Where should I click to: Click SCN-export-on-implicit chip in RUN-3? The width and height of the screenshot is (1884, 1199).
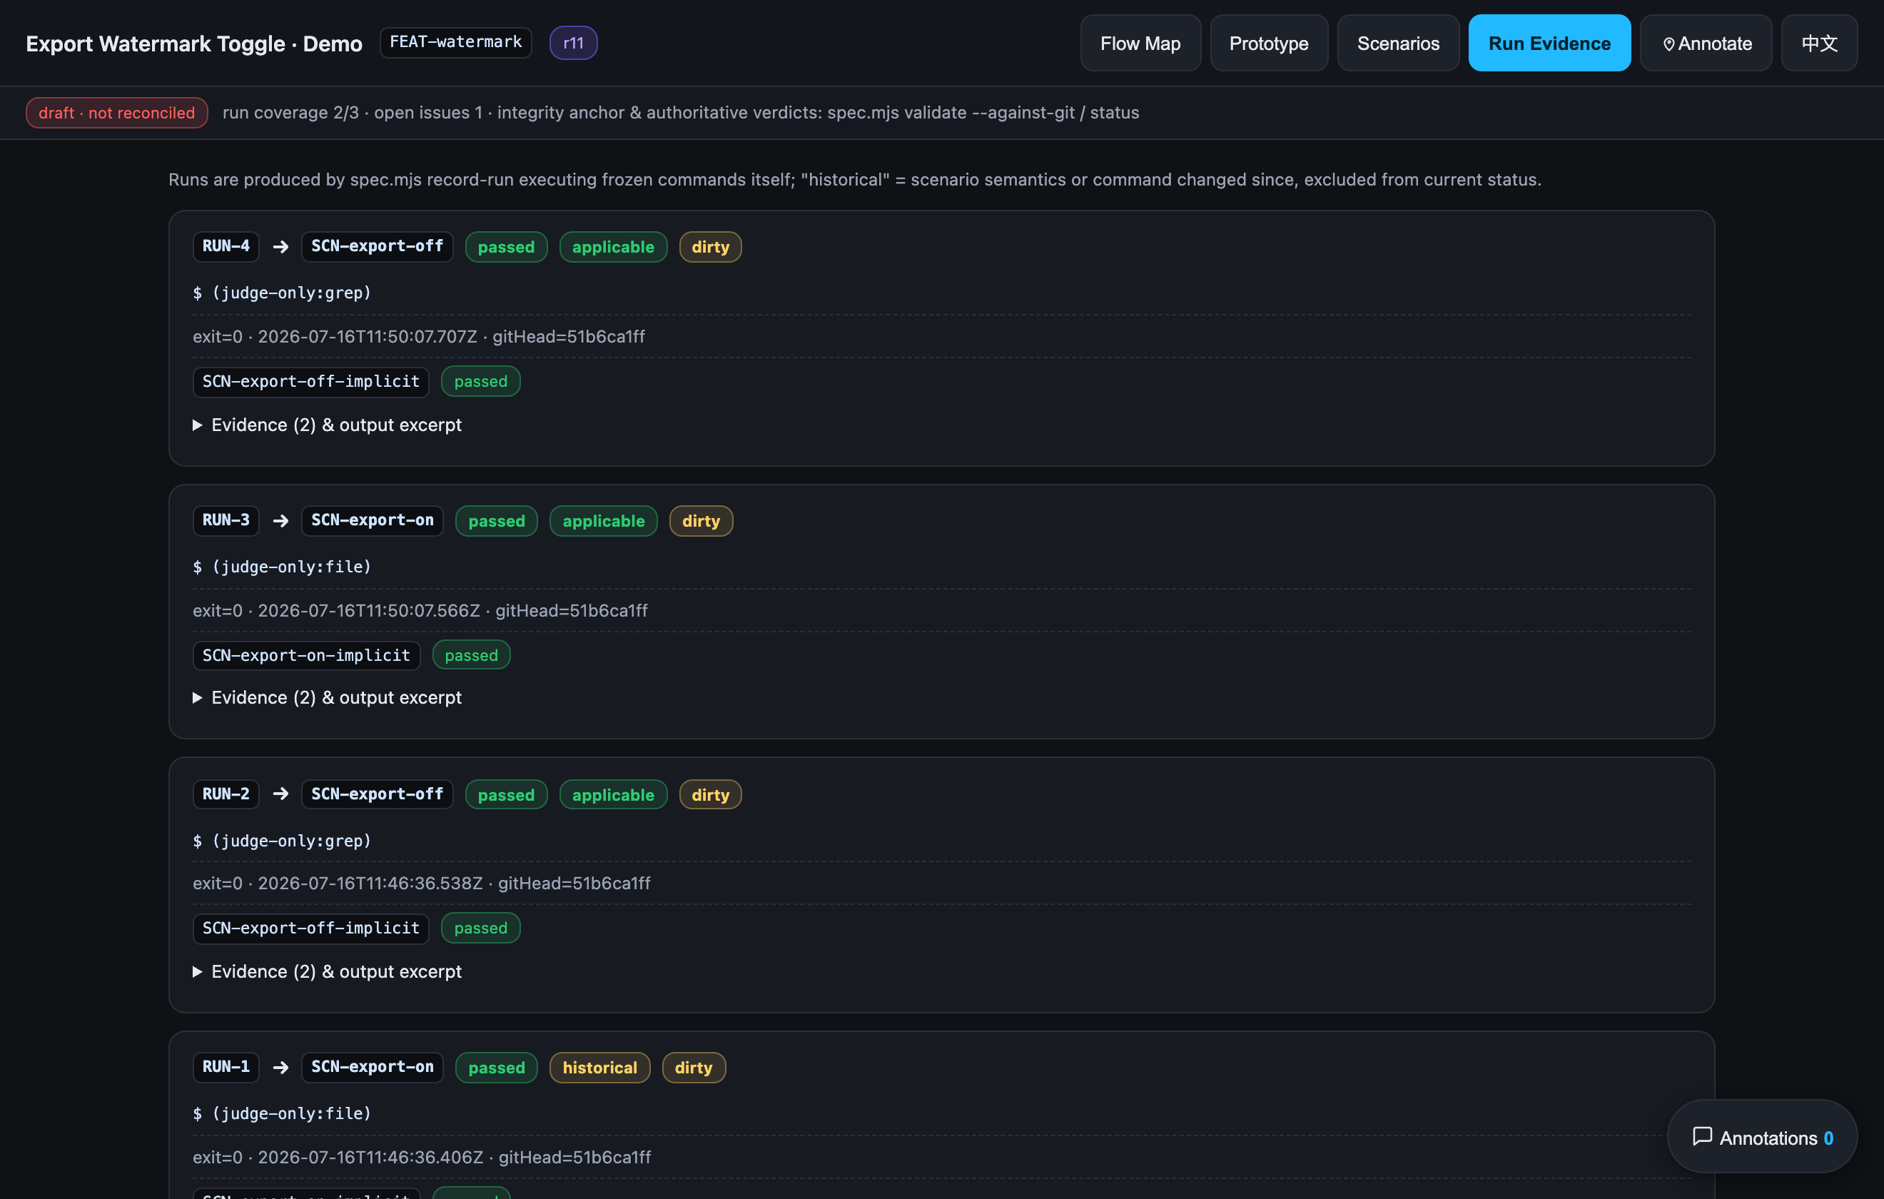point(306,655)
